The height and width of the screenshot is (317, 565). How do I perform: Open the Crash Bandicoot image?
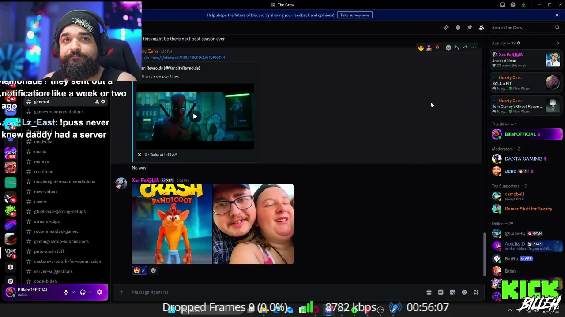(172, 224)
